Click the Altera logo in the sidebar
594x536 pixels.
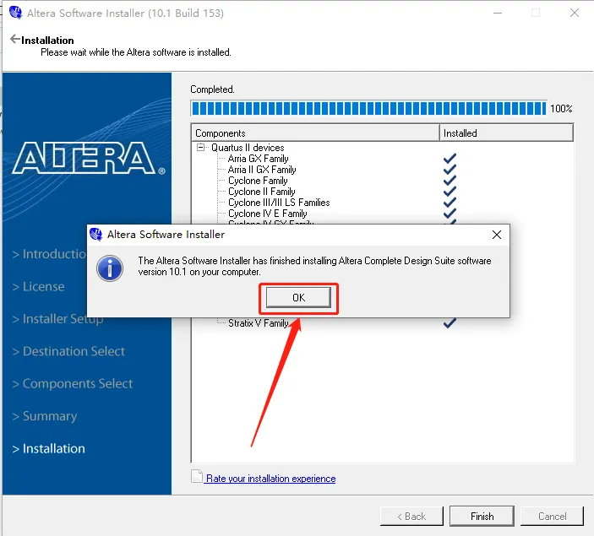88,158
